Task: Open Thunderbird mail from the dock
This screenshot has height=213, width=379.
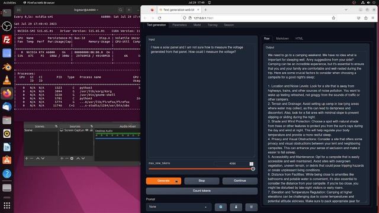Action: [x=7, y=106]
